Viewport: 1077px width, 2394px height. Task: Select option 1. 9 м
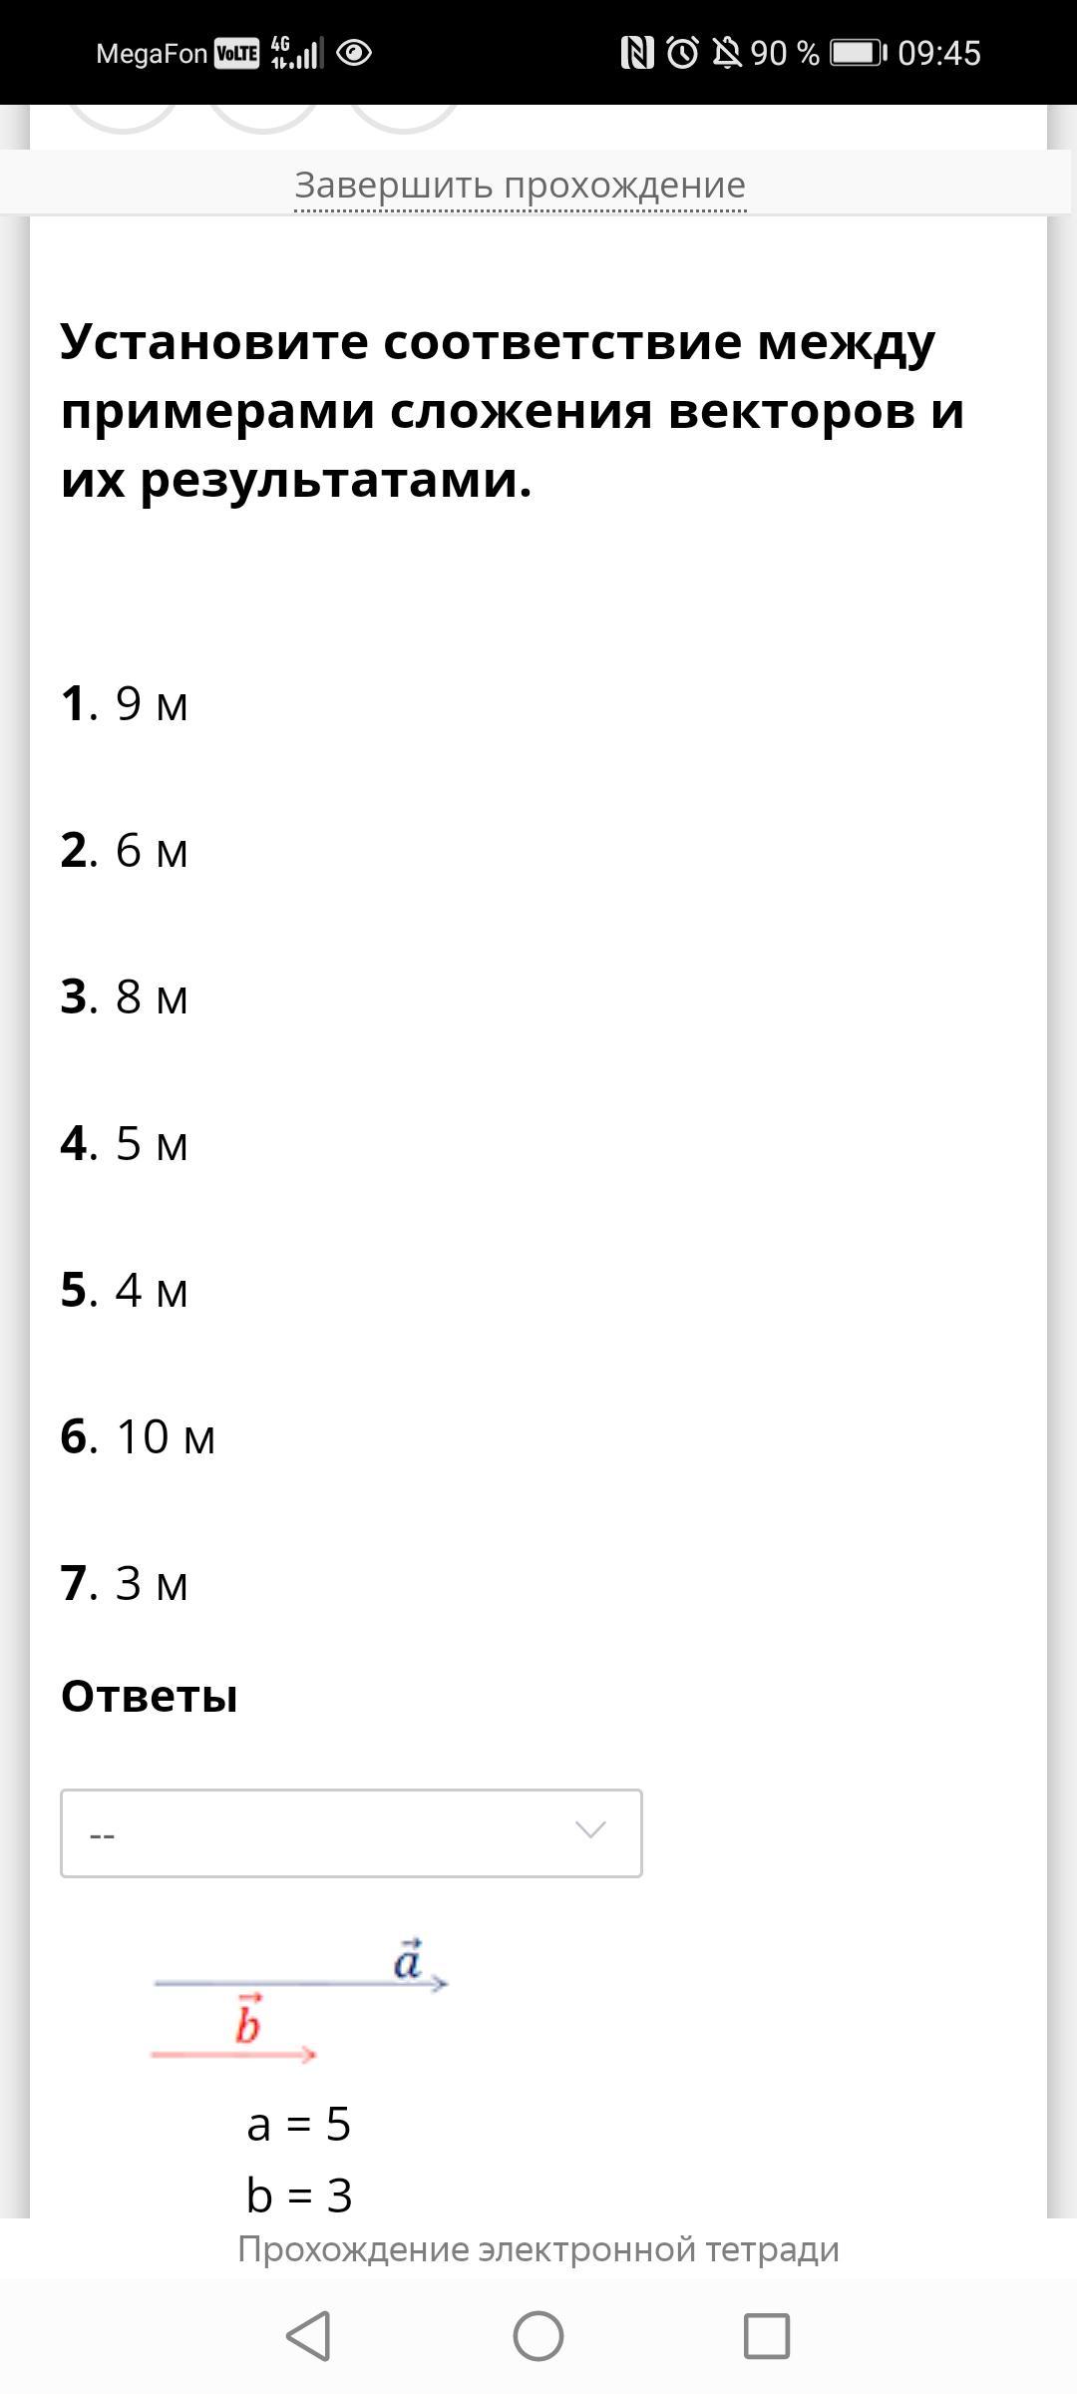(126, 704)
